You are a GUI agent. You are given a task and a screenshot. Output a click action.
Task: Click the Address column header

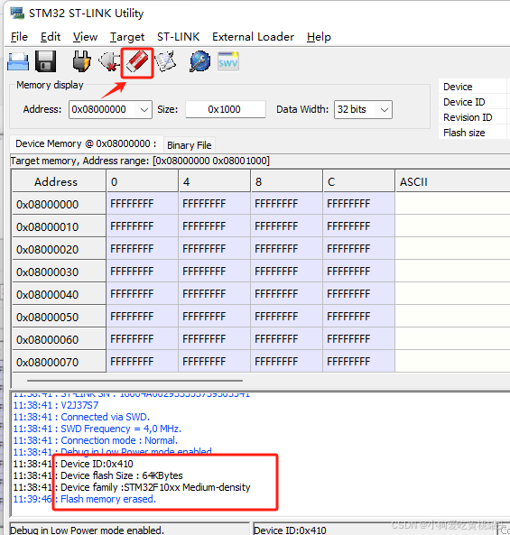pos(59,181)
